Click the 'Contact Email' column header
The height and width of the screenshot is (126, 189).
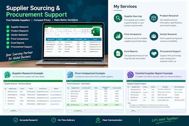(43, 89)
